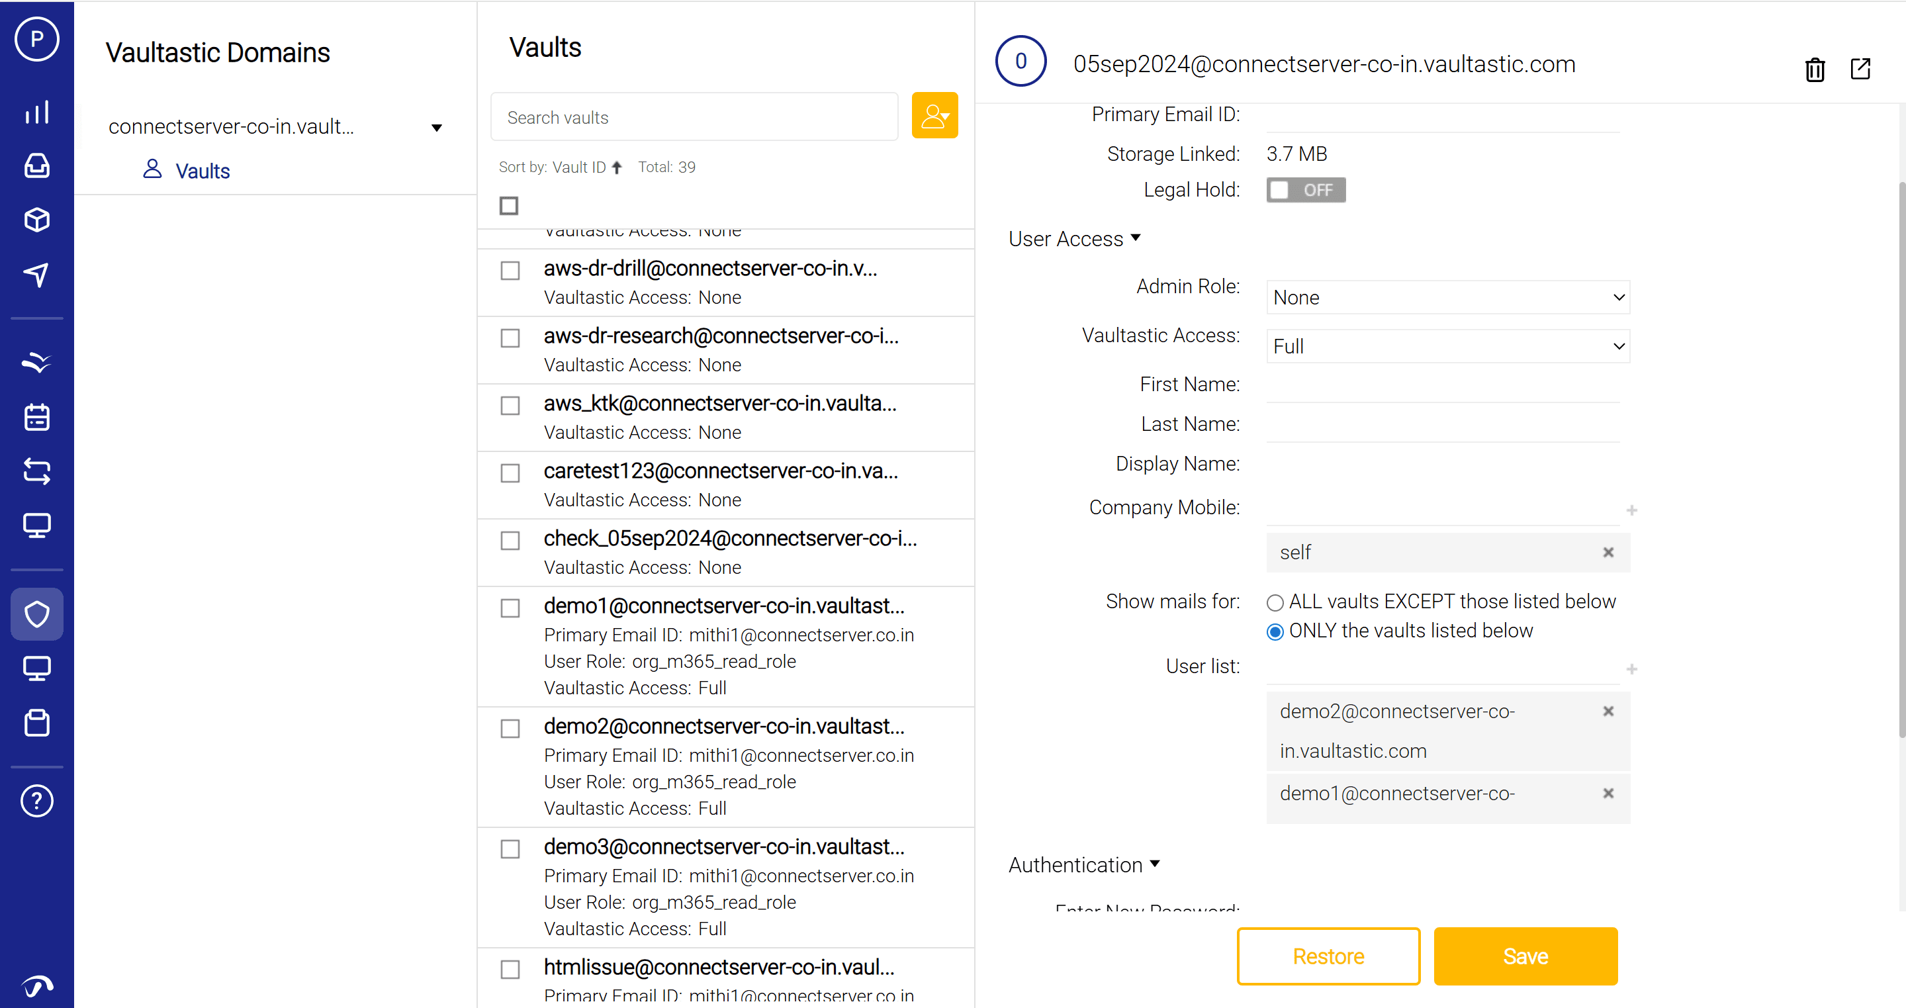
Task: Expand the domain selector dropdown
Action: (437, 127)
